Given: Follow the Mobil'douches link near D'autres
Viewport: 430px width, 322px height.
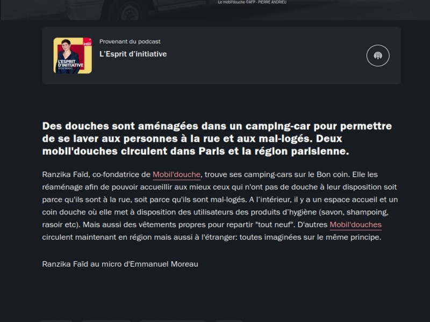Looking at the screenshot, I should pyautogui.click(x=355, y=224).
